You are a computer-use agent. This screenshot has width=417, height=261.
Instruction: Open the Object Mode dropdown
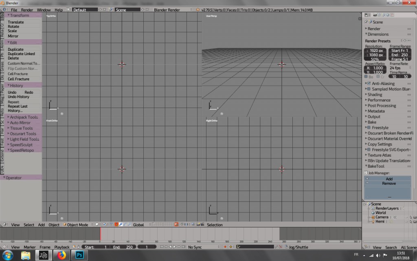click(x=77, y=225)
